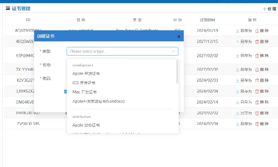Save as for the 2027/12/15 row

244,42
